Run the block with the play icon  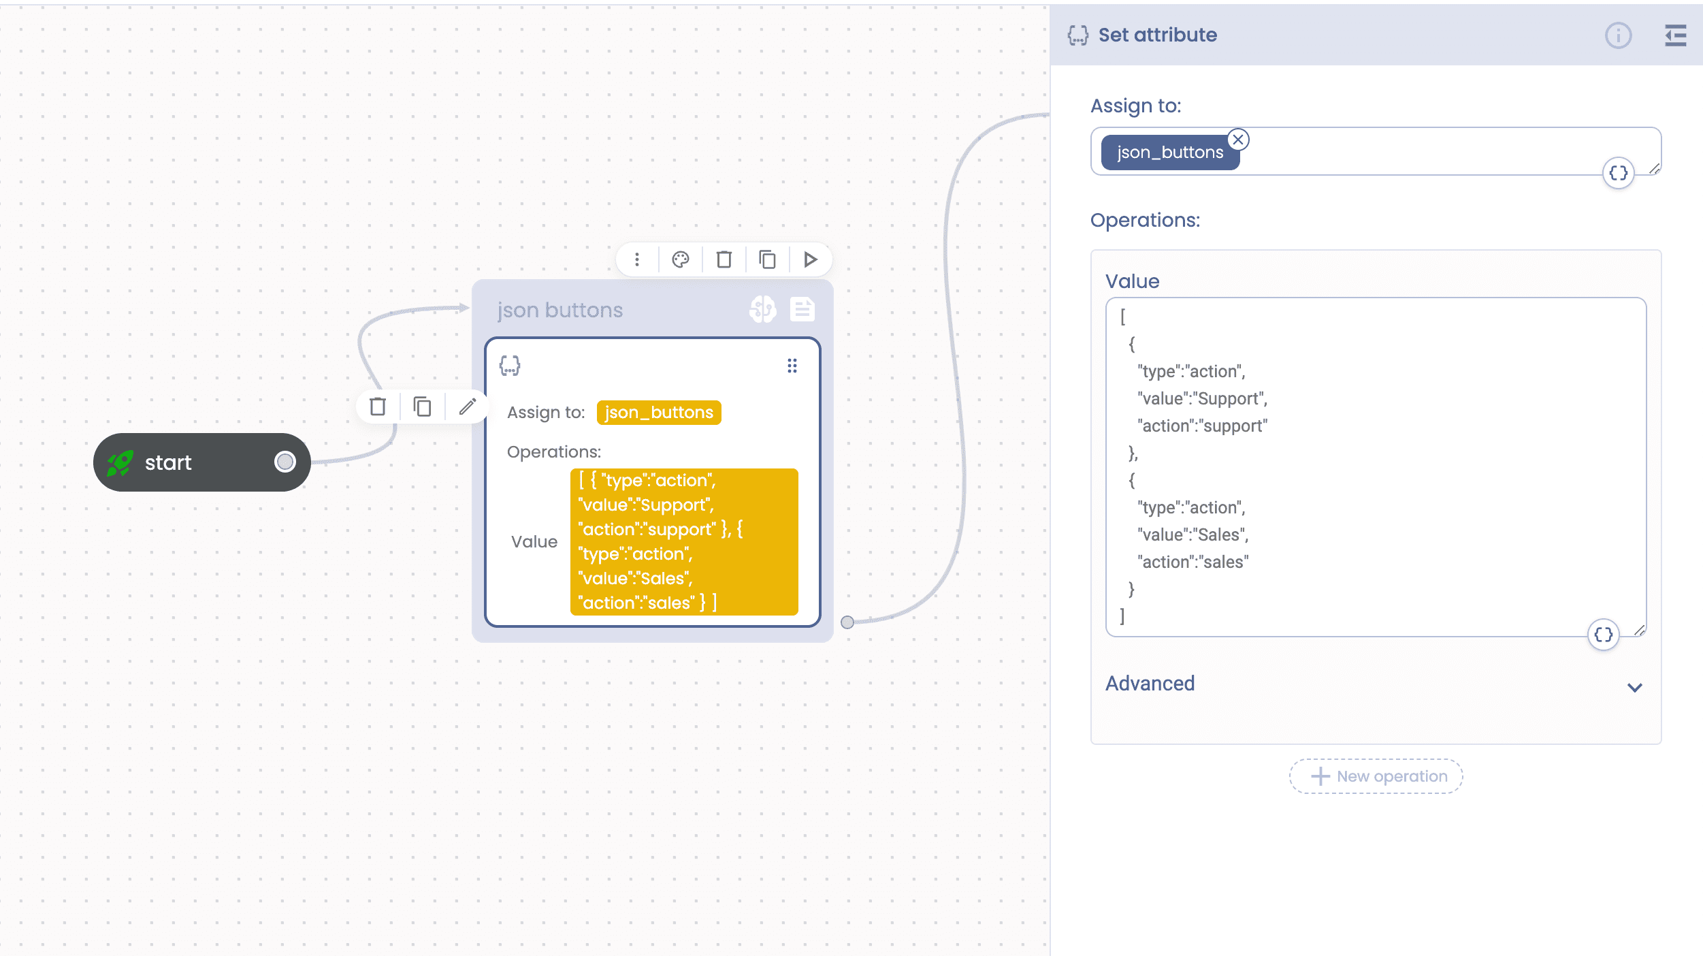(x=810, y=259)
